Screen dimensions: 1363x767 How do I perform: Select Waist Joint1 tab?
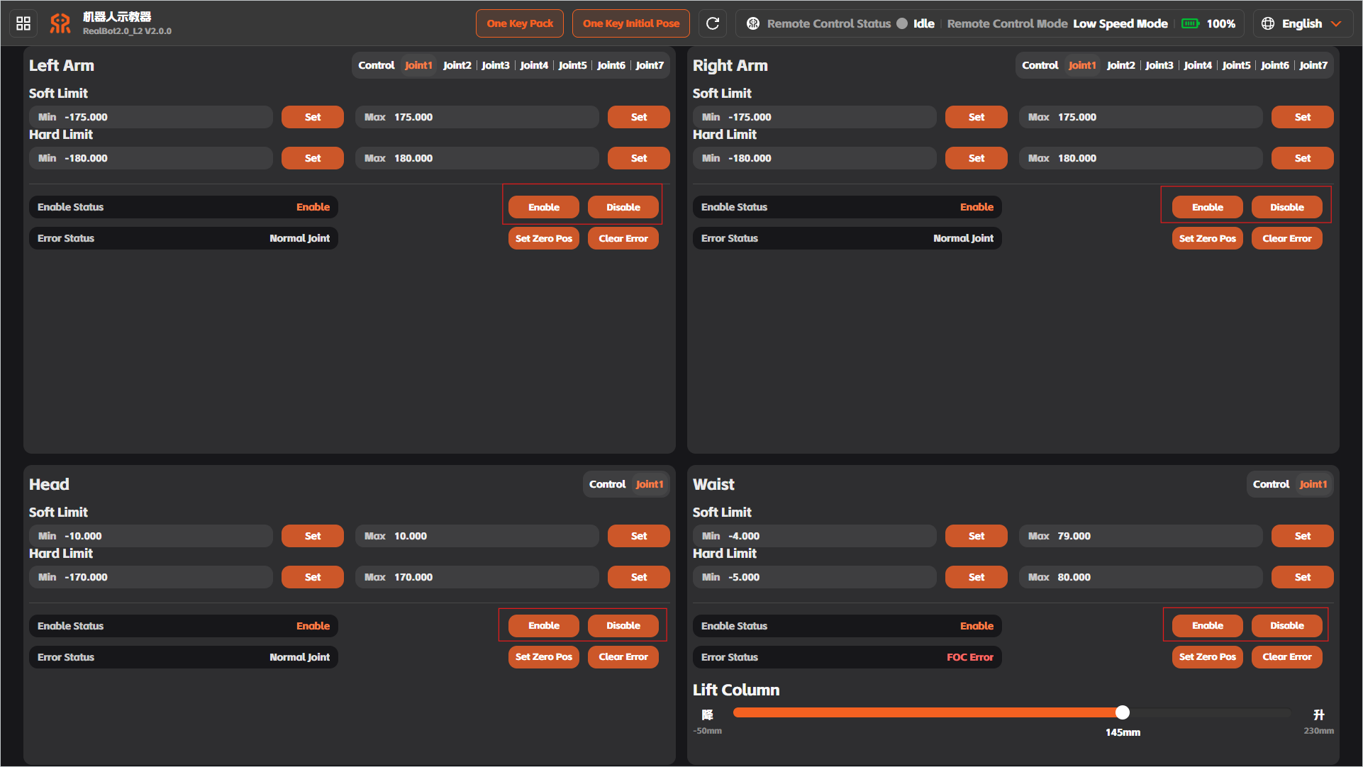(1313, 484)
